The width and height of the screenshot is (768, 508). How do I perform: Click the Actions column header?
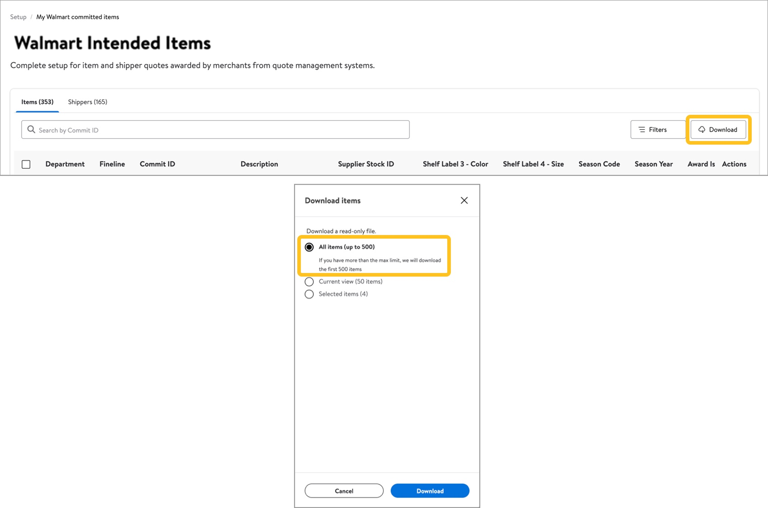pyautogui.click(x=734, y=164)
